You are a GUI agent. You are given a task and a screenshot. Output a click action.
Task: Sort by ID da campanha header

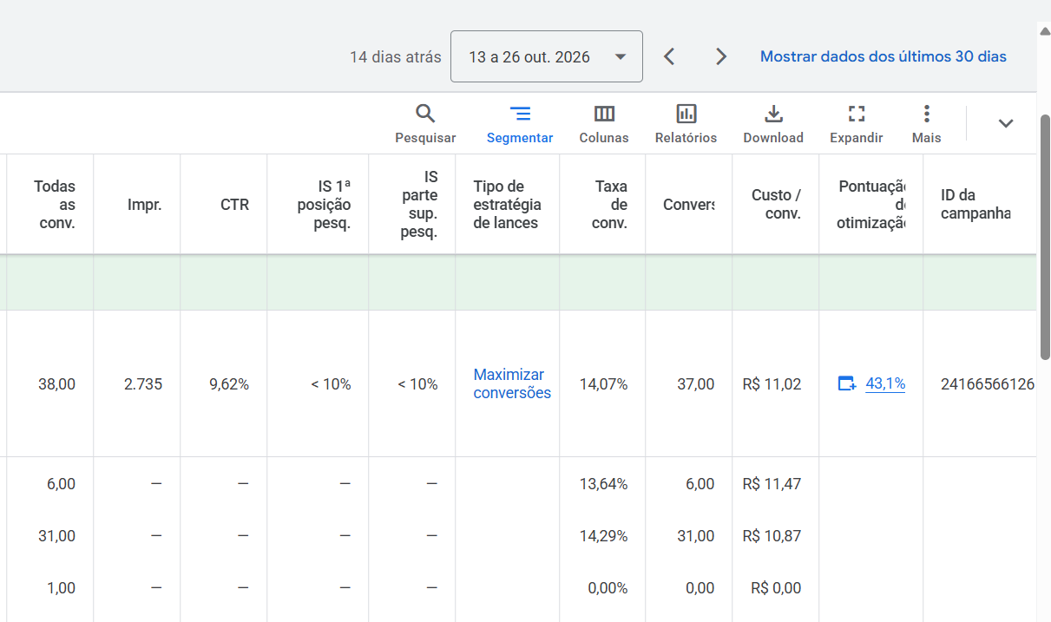[975, 205]
